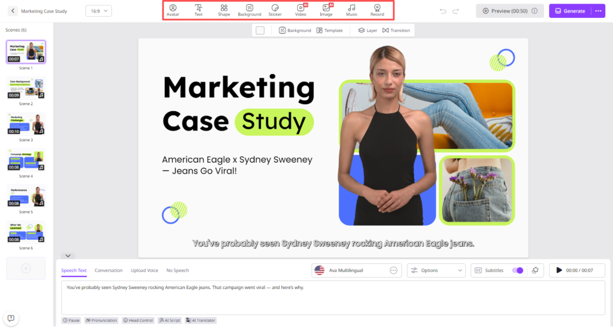Open the AI Translator
Screen dimensions: 613x329
201,321
